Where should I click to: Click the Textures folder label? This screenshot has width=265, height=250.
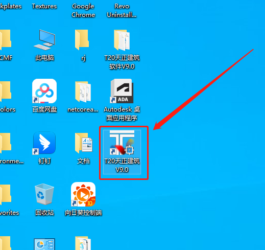44,6
